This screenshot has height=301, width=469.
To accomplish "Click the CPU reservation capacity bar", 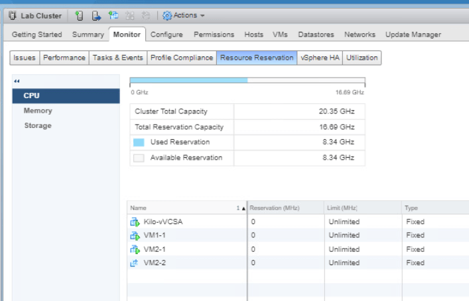I will coord(247,80).
